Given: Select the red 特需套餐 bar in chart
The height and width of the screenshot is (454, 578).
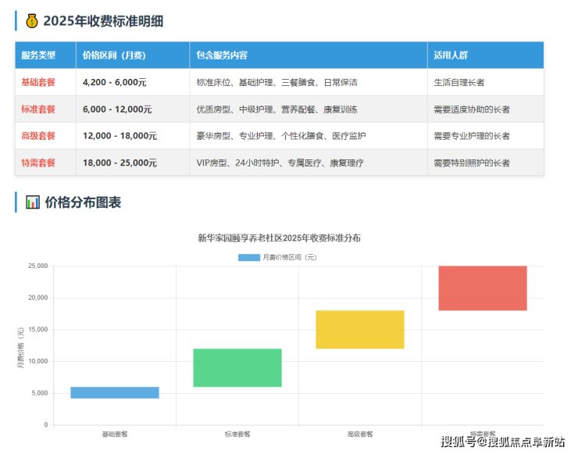Looking at the screenshot, I should point(482,288).
